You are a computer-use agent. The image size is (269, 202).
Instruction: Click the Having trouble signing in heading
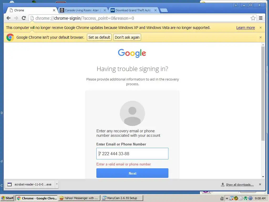point(132,69)
